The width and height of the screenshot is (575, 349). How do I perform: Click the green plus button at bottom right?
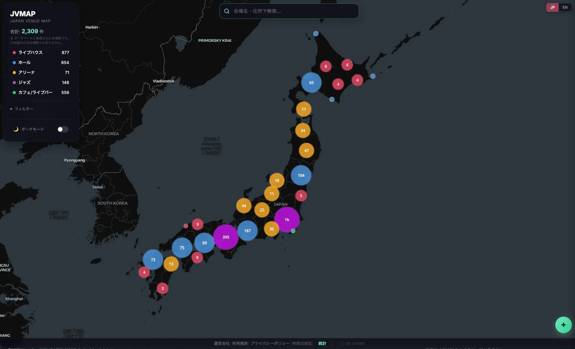pos(564,325)
